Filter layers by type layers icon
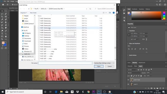This screenshot has width=167, height=94. [144, 70]
